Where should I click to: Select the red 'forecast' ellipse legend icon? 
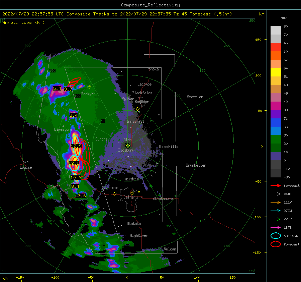click(276, 244)
